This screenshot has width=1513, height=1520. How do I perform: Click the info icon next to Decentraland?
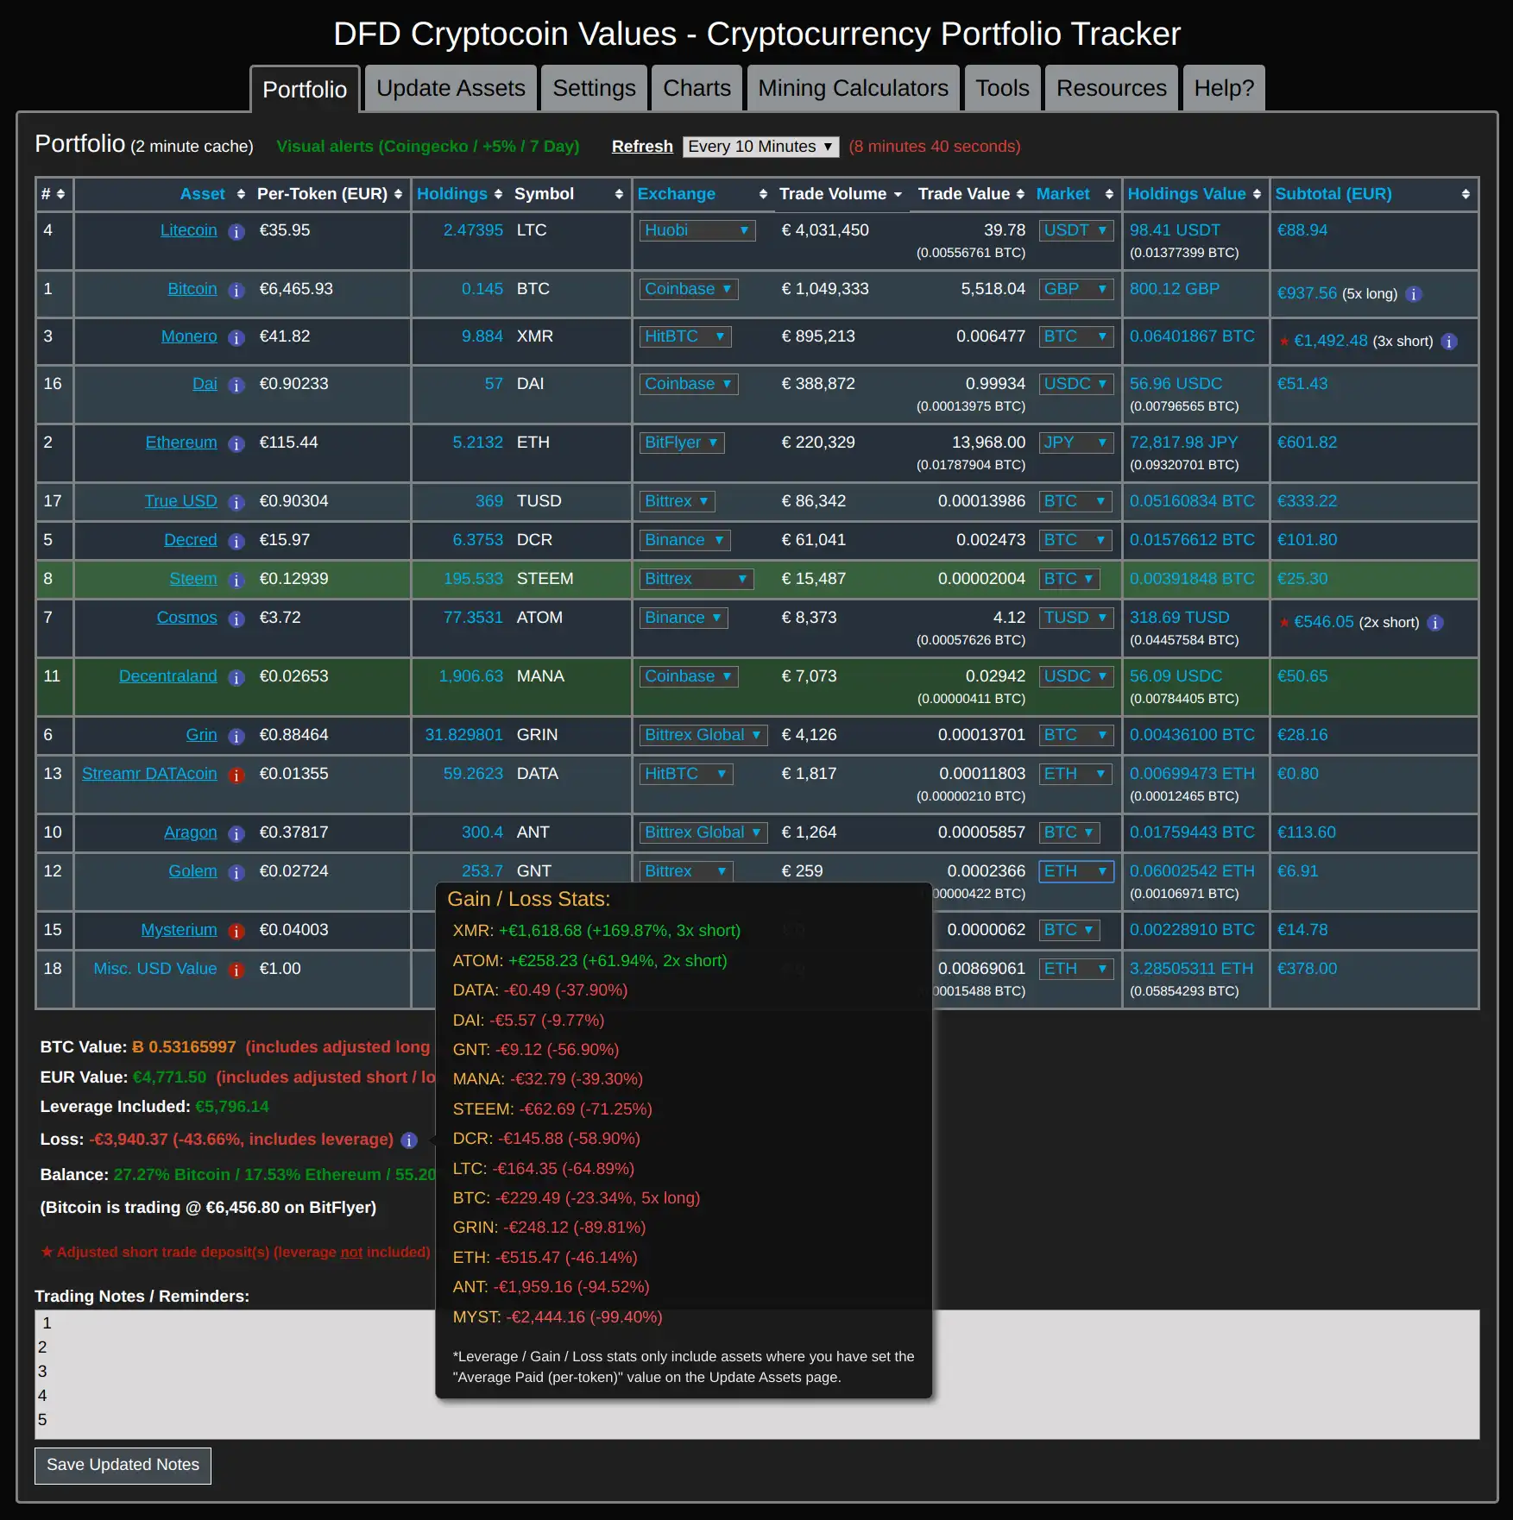tap(236, 677)
